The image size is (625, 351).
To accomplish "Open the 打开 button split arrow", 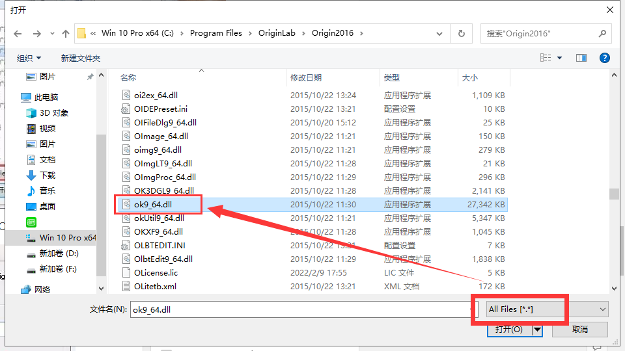I will click(x=537, y=330).
